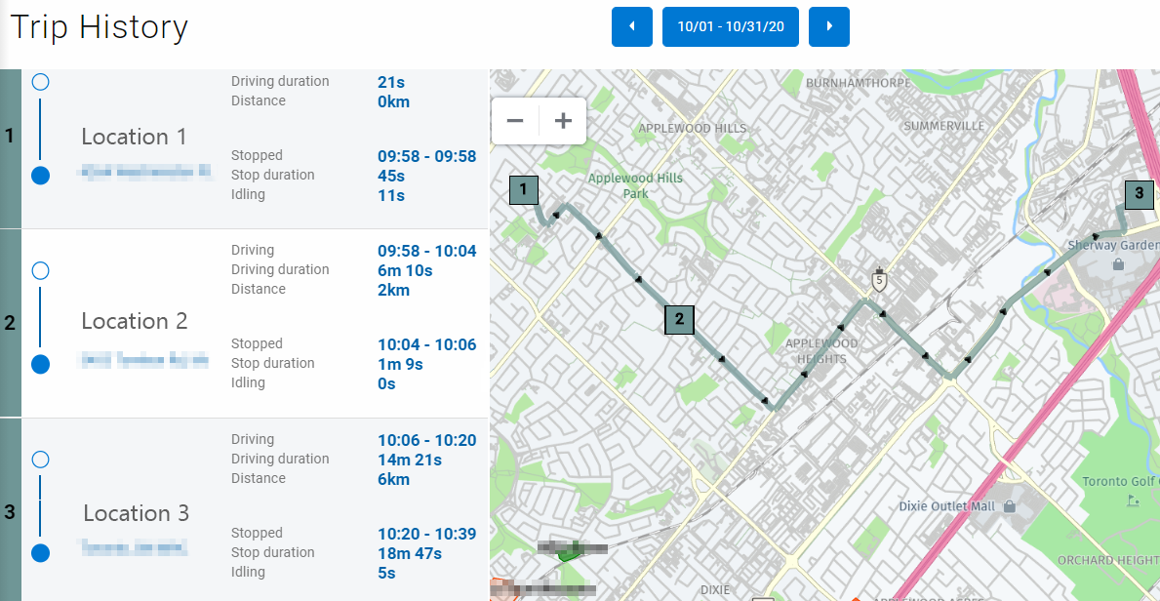Select the row number 3 sidebar tab
The height and width of the screenshot is (601, 1160).
pos(11,511)
